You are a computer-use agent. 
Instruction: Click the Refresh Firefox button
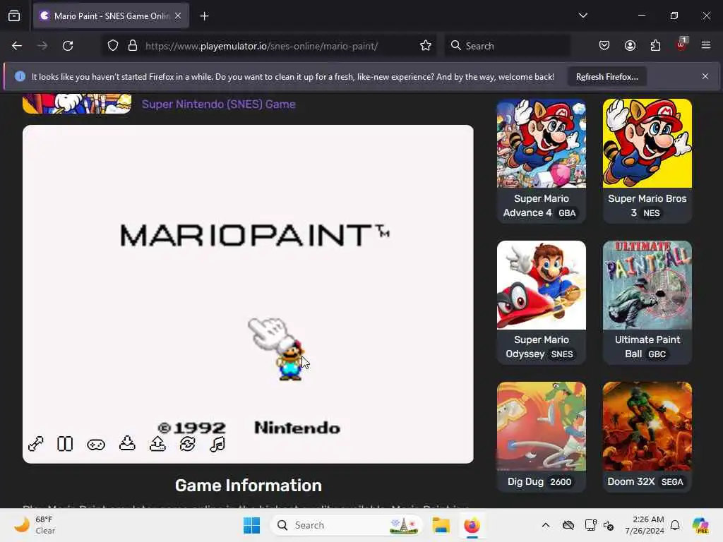(607, 77)
